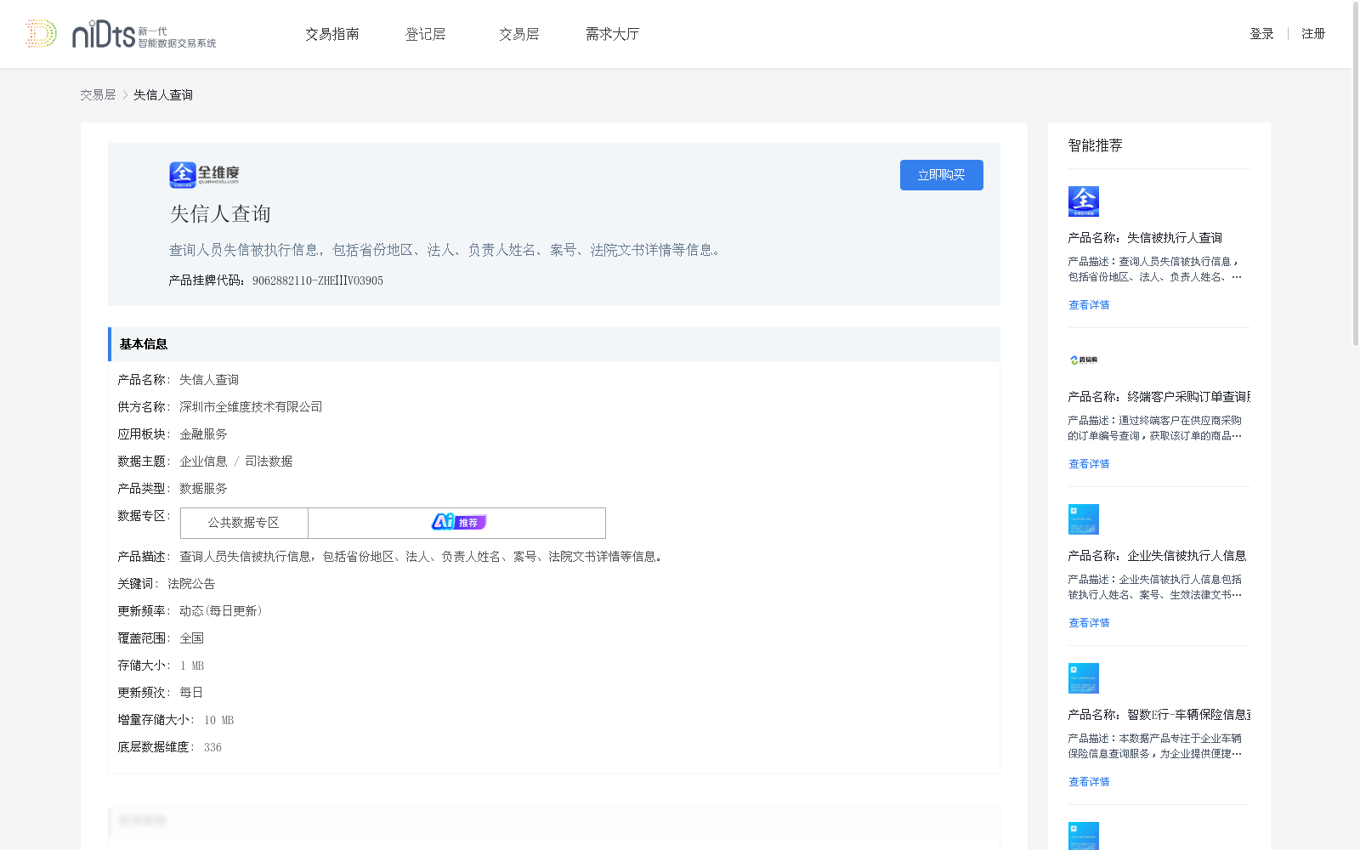Click the 司法数据 data topic
Image resolution: width=1360 pixels, height=850 pixels.
point(269,462)
